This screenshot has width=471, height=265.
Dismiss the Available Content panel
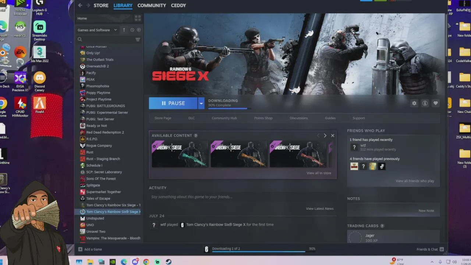click(333, 135)
